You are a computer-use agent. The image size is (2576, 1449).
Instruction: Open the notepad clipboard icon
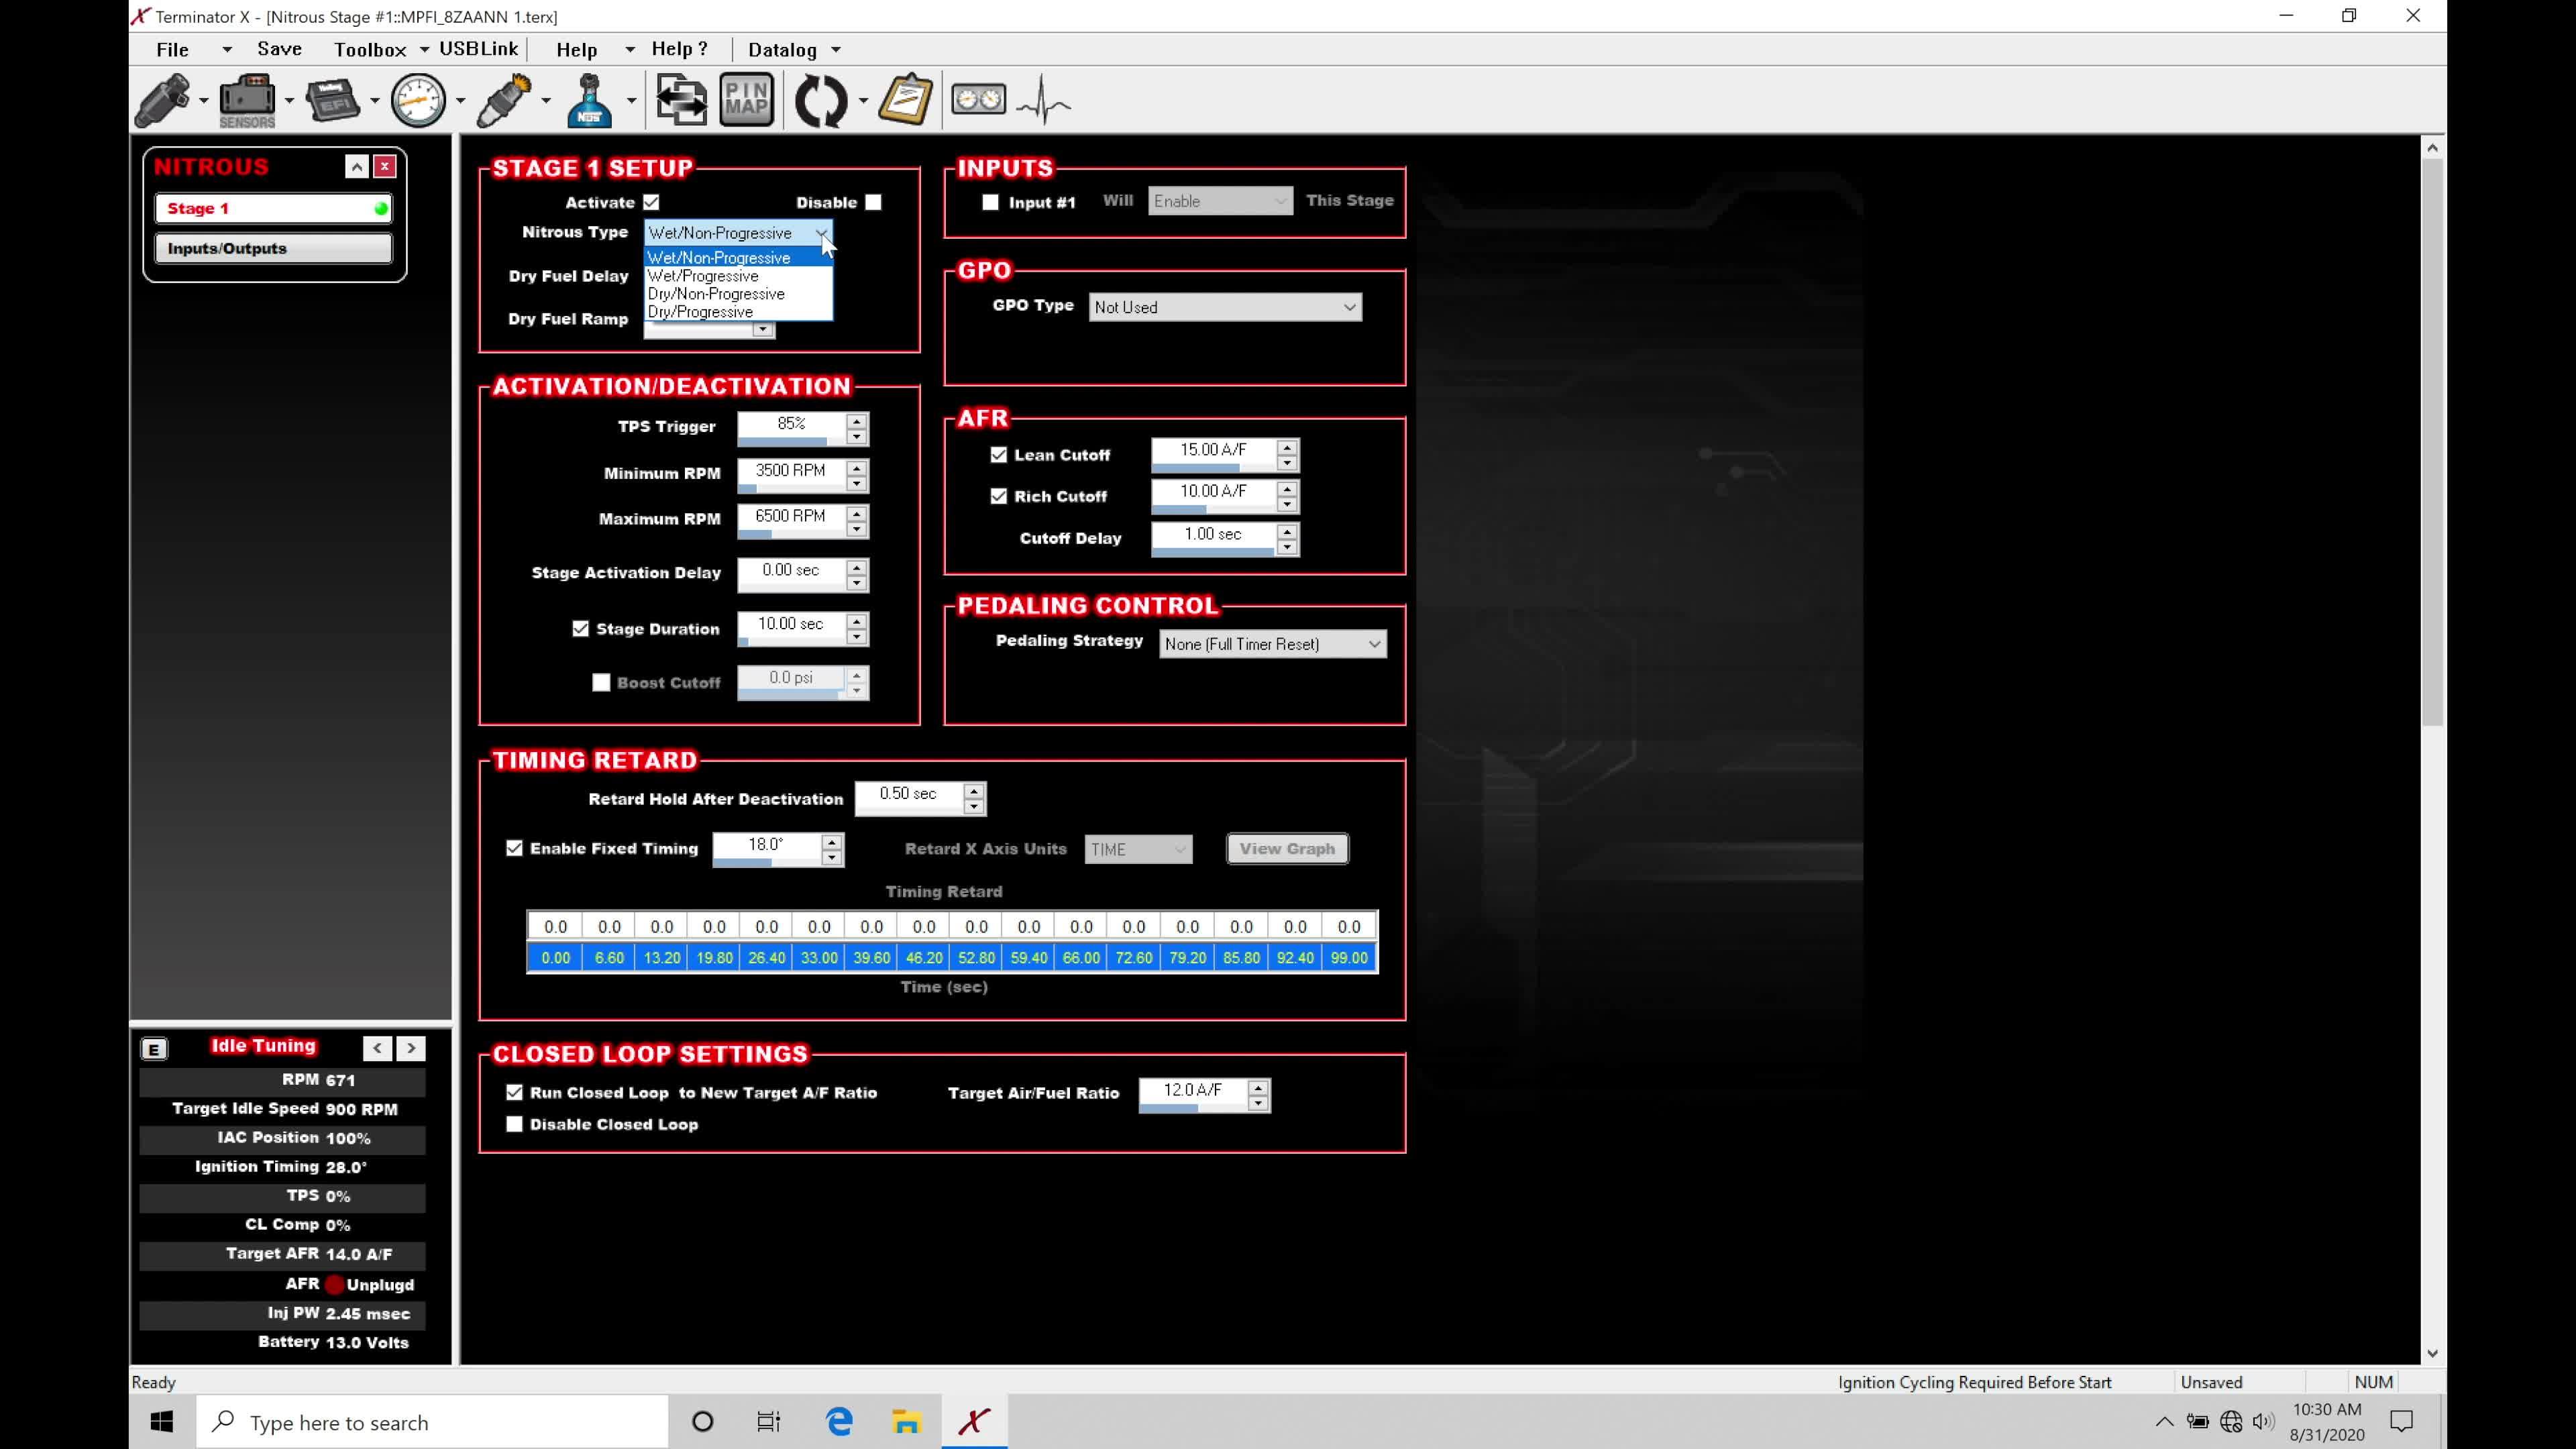(906, 100)
